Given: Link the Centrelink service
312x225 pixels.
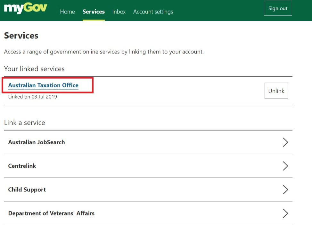Looking at the screenshot, I should point(148,166).
